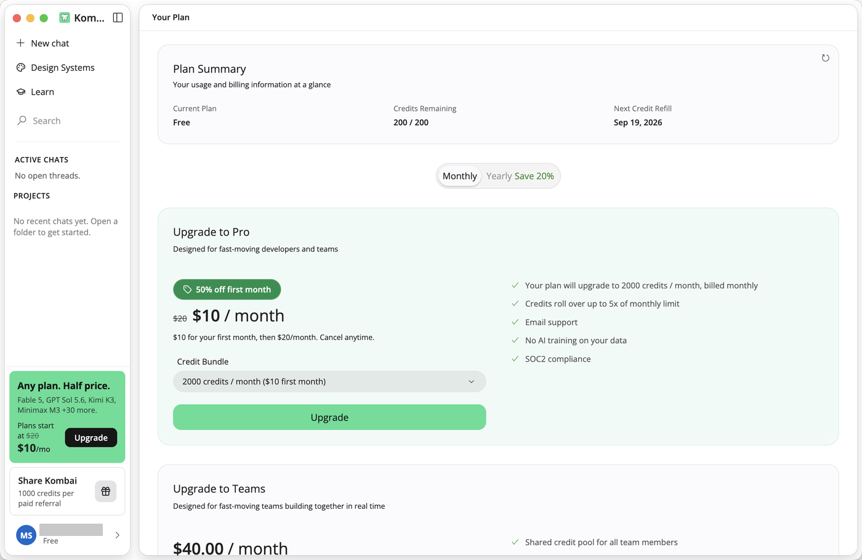Image resolution: width=862 pixels, height=560 pixels.
Task: Click the PROJECTS section label
Action: (x=31, y=196)
